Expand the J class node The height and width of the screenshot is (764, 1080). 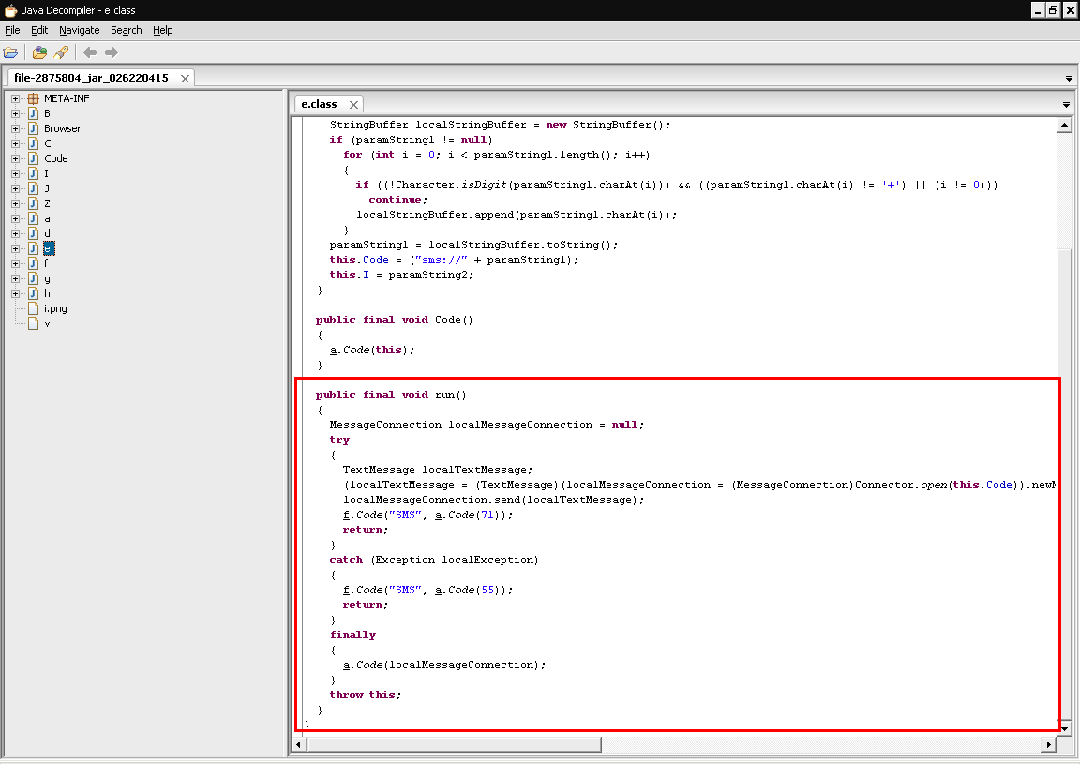[15, 188]
